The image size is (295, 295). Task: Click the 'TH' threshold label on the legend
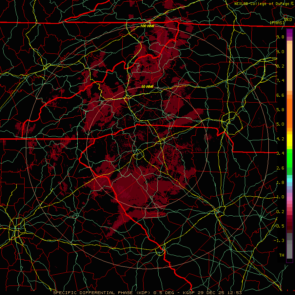[282, 255]
